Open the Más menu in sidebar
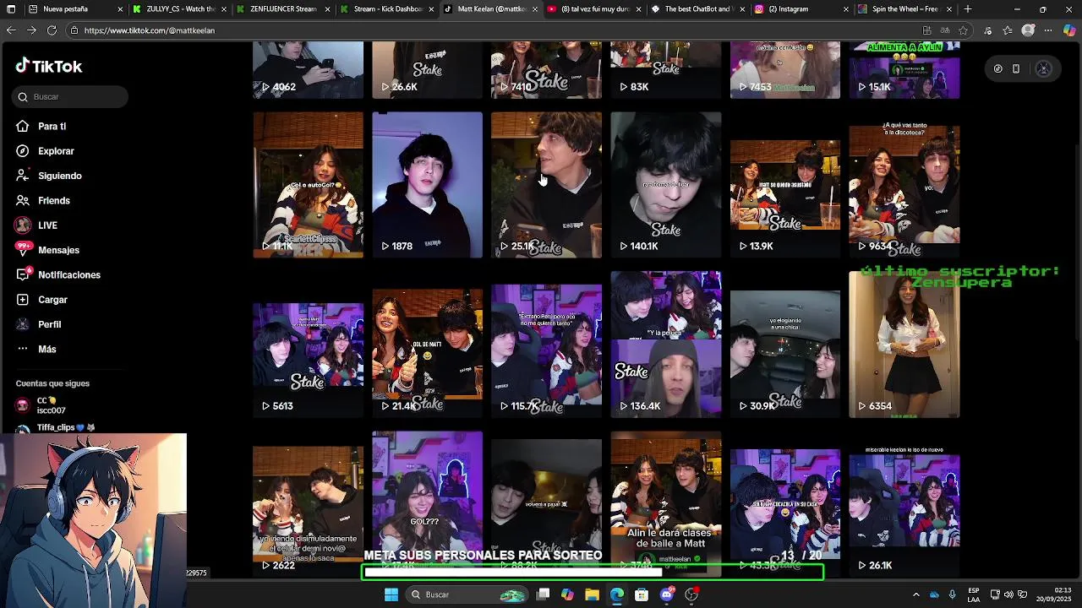 tap(36, 349)
